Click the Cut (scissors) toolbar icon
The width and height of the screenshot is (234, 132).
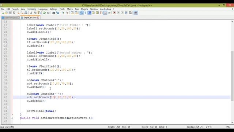click(31, 13)
